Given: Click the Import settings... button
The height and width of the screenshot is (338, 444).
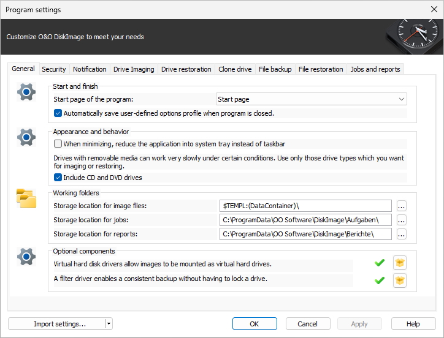Looking at the screenshot, I should (56, 323).
